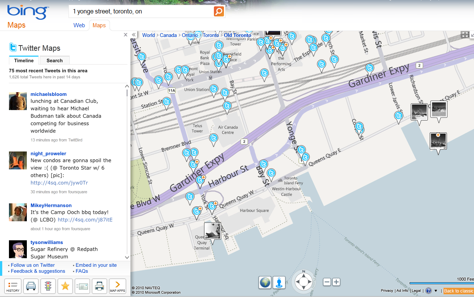Open tysonwilliams's avatar picture

tap(18, 249)
